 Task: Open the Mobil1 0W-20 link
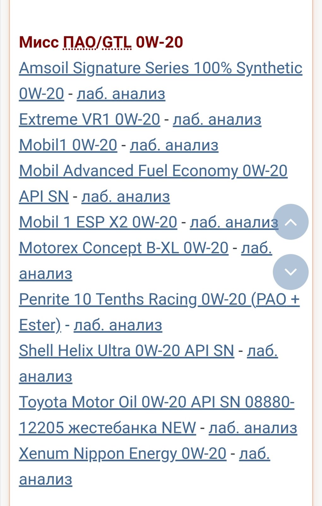(x=68, y=145)
